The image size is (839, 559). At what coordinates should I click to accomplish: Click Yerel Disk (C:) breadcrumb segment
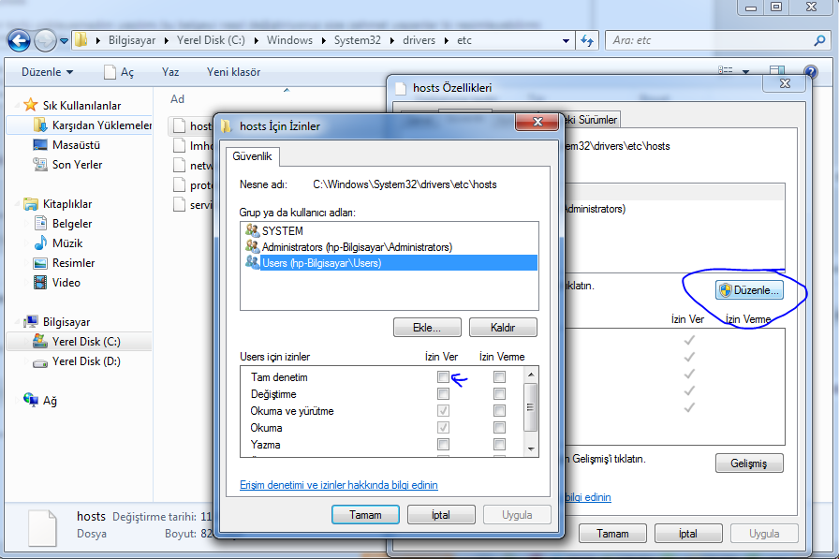[211, 40]
